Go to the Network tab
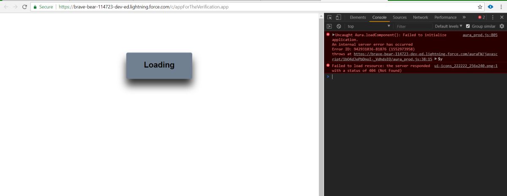The width and height of the screenshot is (507, 196). [x=420, y=17]
